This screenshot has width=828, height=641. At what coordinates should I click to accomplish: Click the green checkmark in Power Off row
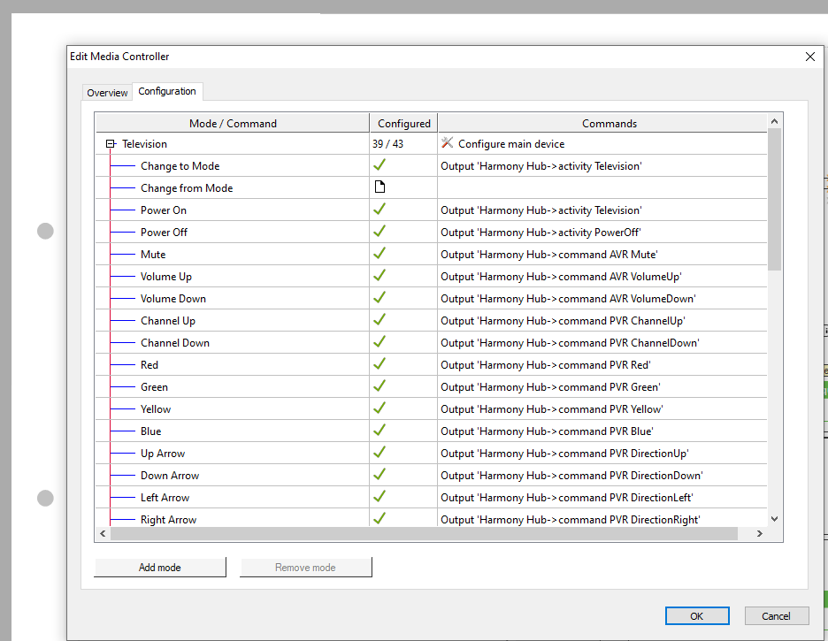[x=379, y=232]
